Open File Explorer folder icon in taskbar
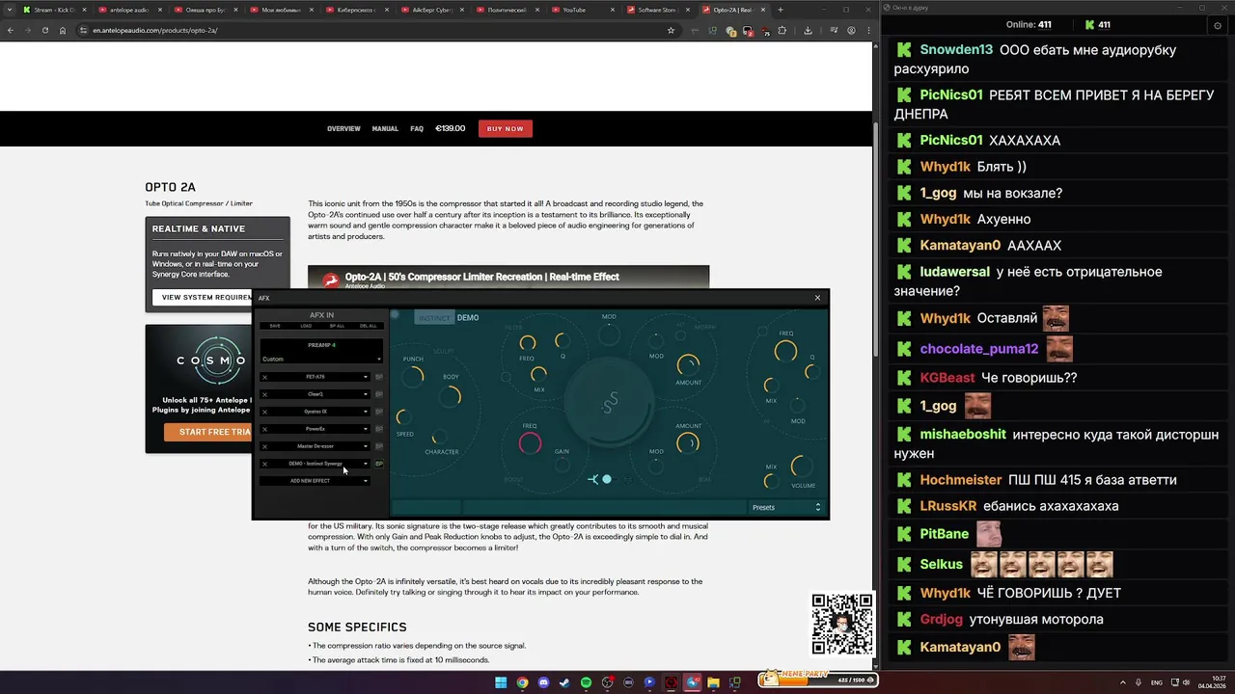 tap(714, 682)
